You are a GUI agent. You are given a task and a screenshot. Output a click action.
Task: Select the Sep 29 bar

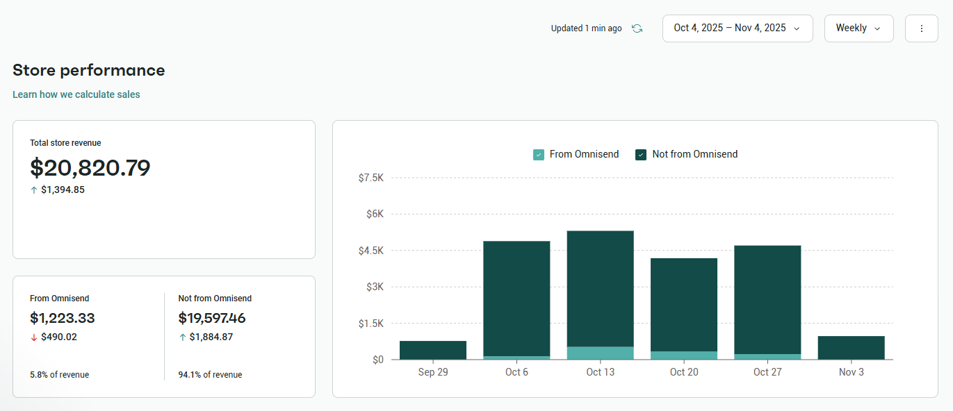coord(433,350)
